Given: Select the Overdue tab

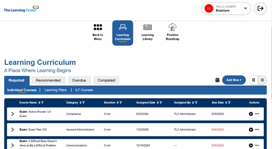Looking at the screenshot, I should coord(79,80).
